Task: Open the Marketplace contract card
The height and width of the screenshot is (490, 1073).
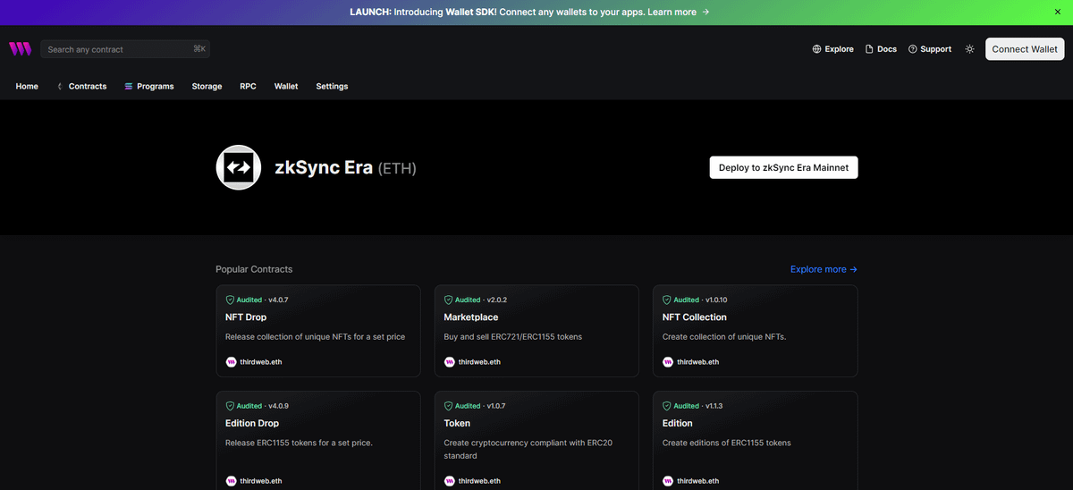Action: [536, 331]
